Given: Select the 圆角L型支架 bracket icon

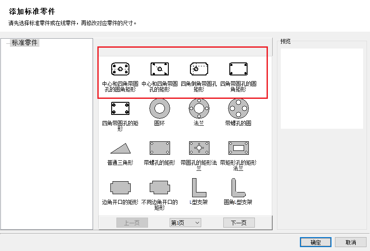Looking at the screenshot, I should tap(238, 188).
